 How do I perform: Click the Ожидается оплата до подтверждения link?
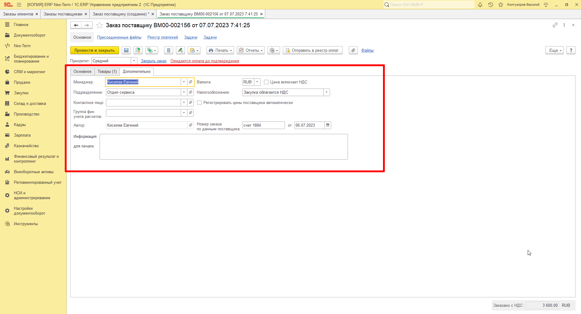205,61
